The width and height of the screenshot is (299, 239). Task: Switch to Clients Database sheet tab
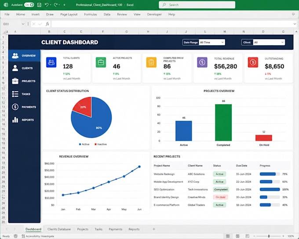coord(59,229)
